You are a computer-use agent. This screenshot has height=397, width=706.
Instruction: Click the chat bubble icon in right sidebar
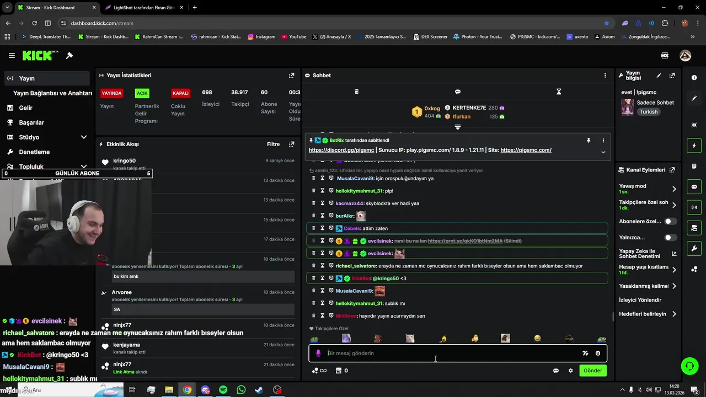tap(694, 186)
